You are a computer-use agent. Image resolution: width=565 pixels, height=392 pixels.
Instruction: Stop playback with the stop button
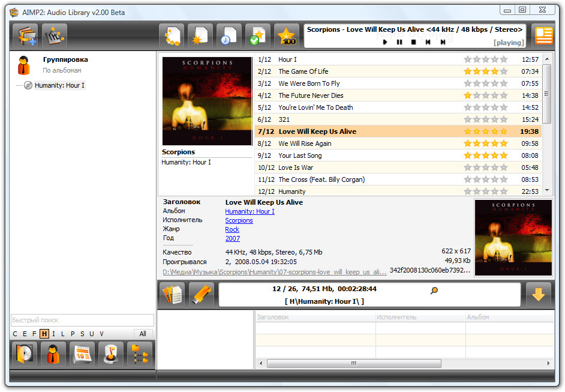(414, 42)
